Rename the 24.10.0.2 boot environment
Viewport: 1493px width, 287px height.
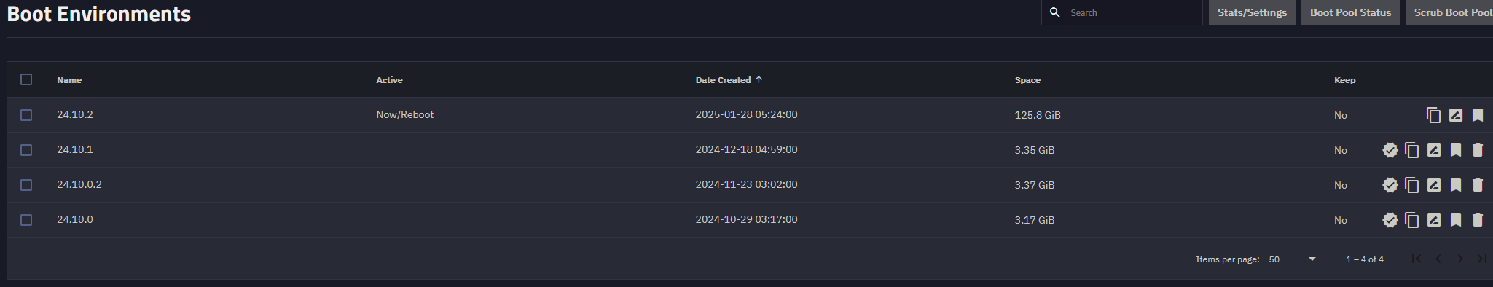(x=1433, y=185)
